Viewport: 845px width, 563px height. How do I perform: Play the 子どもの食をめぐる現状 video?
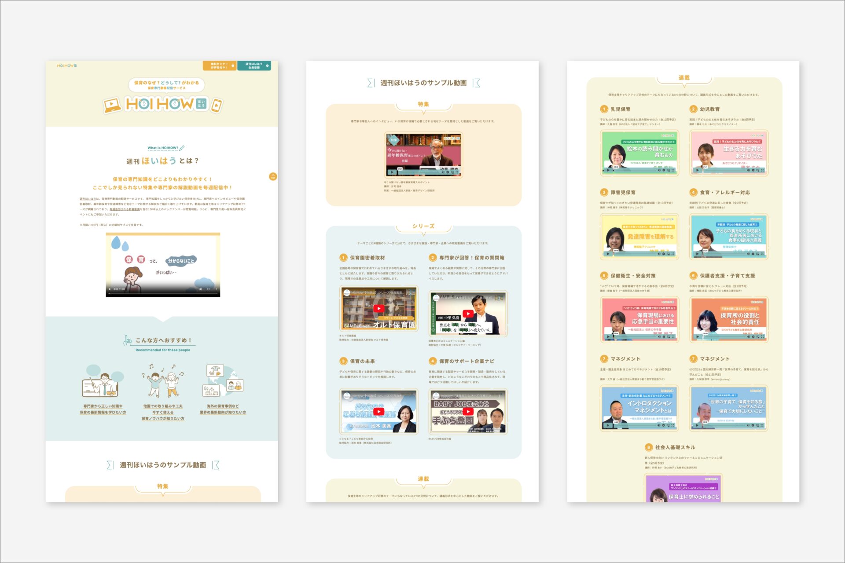[x=698, y=253]
